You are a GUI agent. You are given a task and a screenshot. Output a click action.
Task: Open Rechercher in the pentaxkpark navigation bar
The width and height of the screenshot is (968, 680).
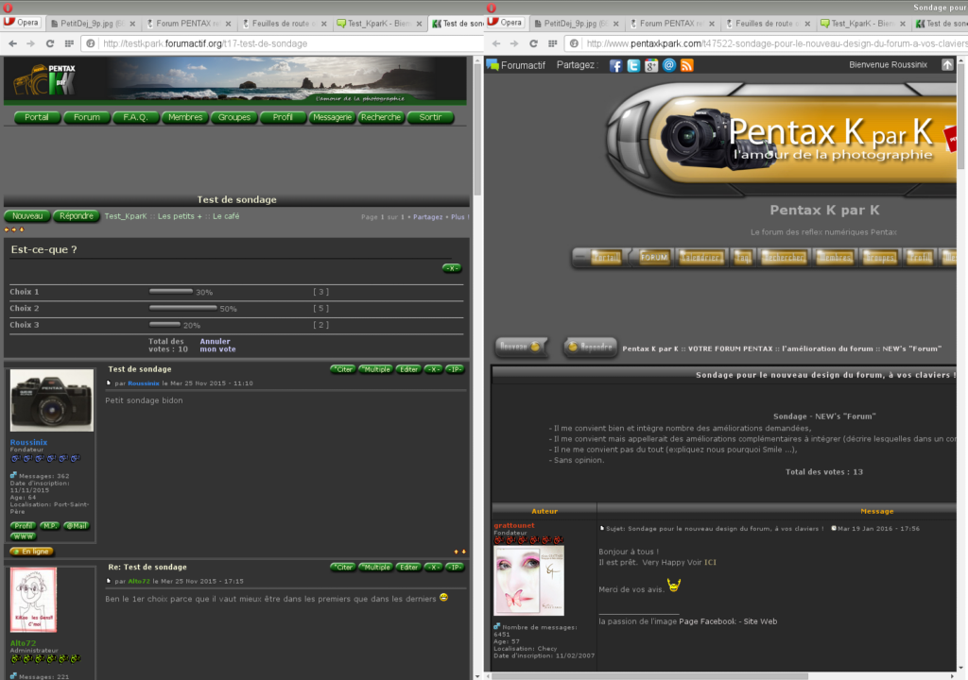coord(784,257)
